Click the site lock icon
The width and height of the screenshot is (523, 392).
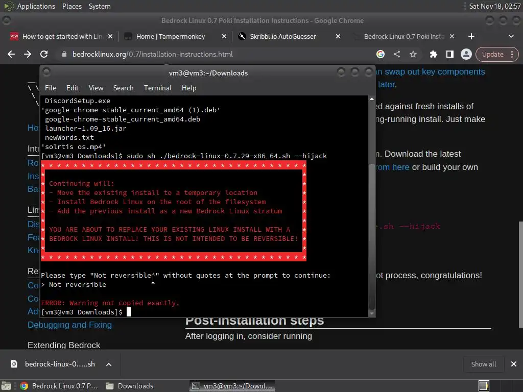coord(64,54)
